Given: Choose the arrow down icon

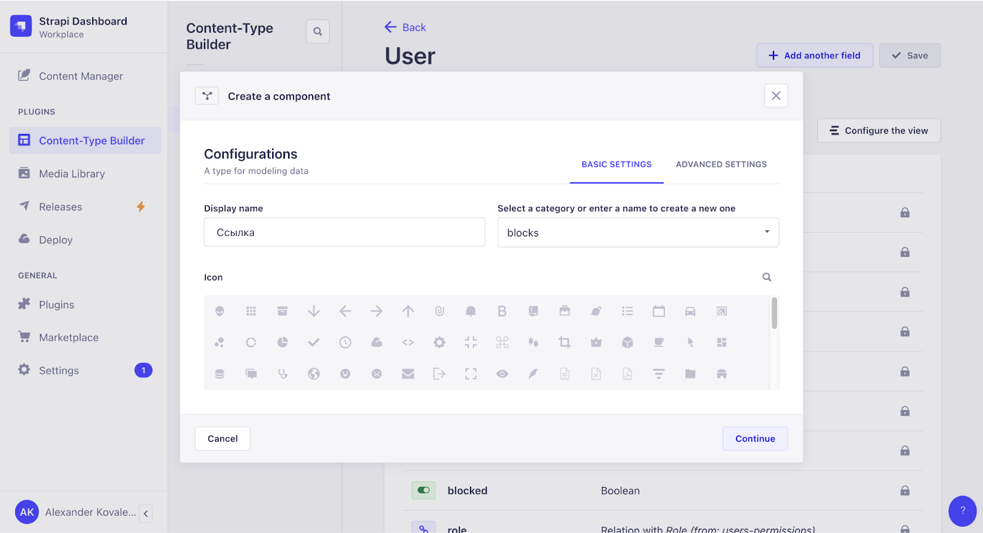Looking at the screenshot, I should coord(314,311).
